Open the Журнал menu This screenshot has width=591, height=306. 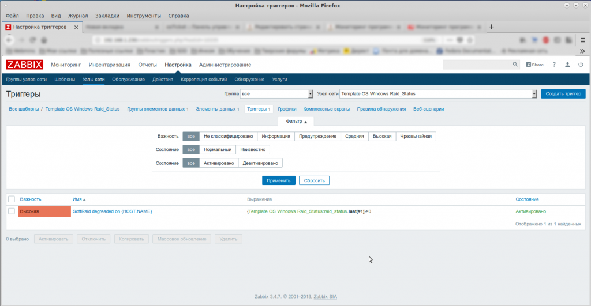78,16
